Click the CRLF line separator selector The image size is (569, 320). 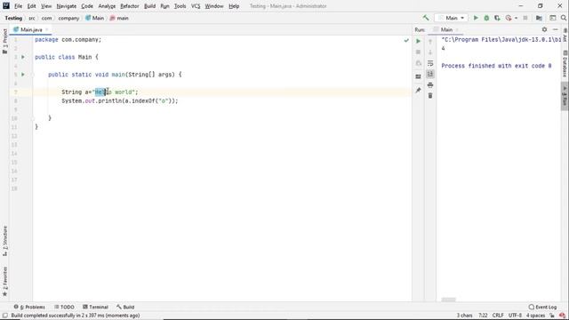(x=498, y=316)
